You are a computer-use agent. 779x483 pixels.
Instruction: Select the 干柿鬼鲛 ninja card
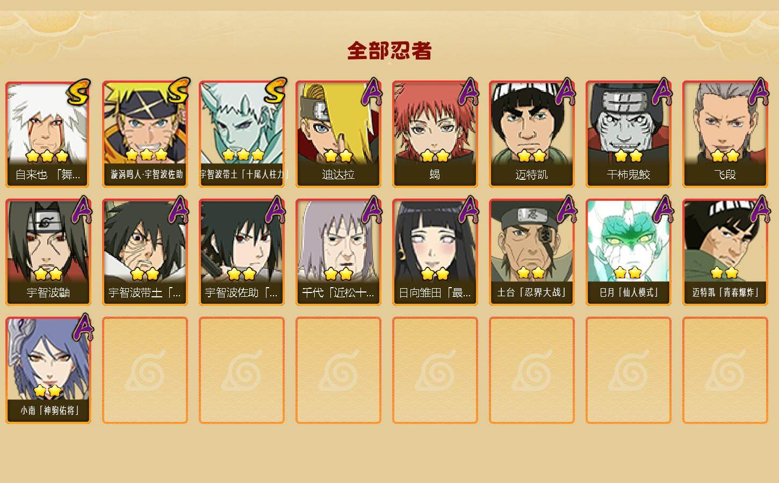pos(629,134)
